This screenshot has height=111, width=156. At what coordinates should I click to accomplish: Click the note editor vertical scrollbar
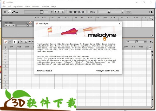[x=152, y=72]
